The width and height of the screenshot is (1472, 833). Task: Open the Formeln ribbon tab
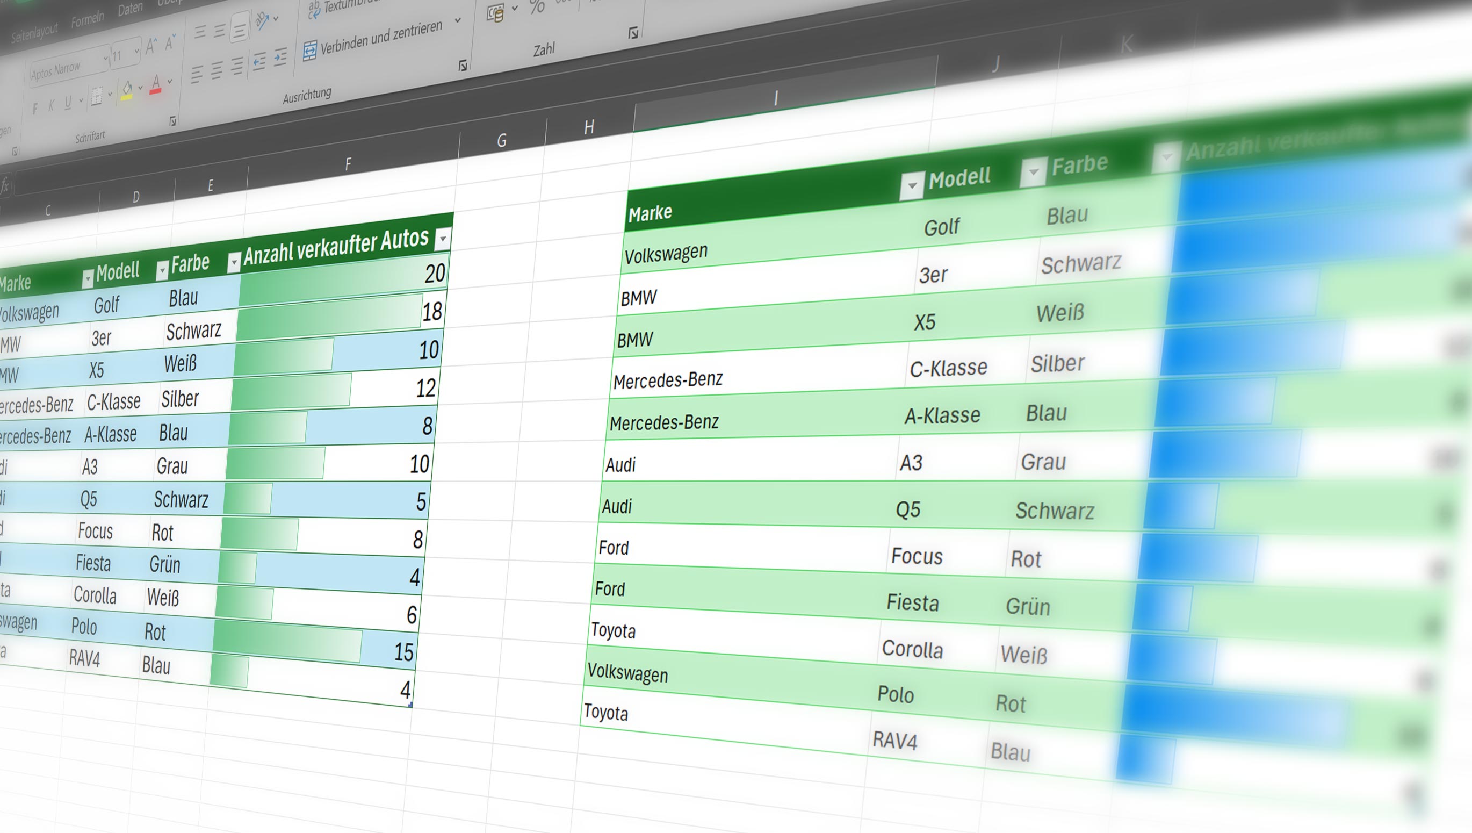88,21
